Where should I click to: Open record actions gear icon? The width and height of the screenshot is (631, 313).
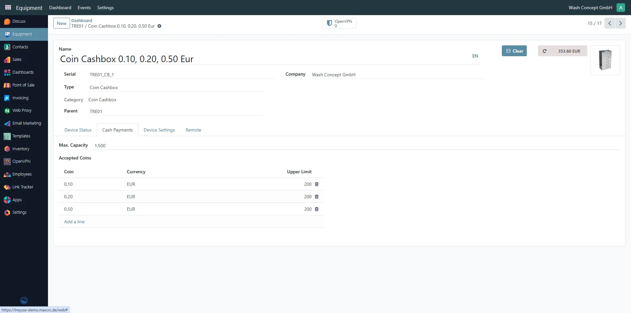pyautogui.click(x=159, y=26)
